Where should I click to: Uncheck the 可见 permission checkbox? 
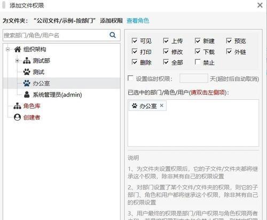click(135, 41)
